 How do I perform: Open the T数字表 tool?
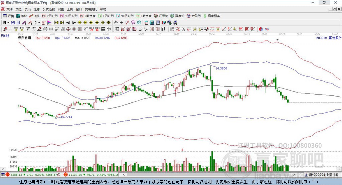click(144, 16)
